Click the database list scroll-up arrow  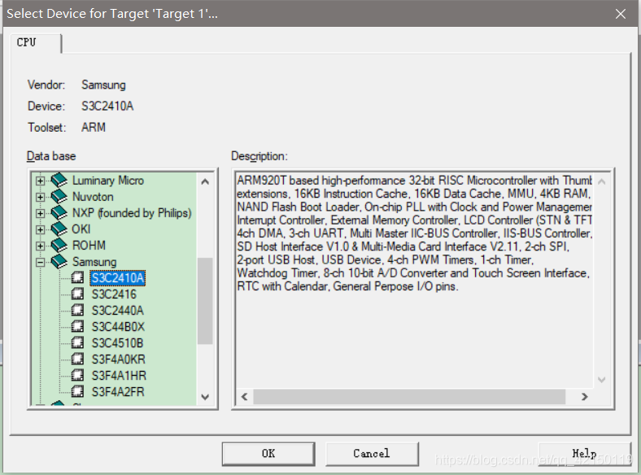(205, 181)
